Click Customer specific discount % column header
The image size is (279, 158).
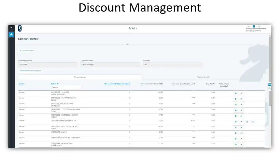coord(183,84)
